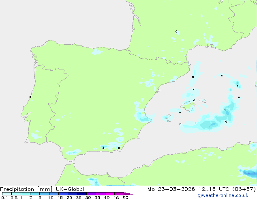Click the 'UK-Global' model name label

(x=70, y=189)
